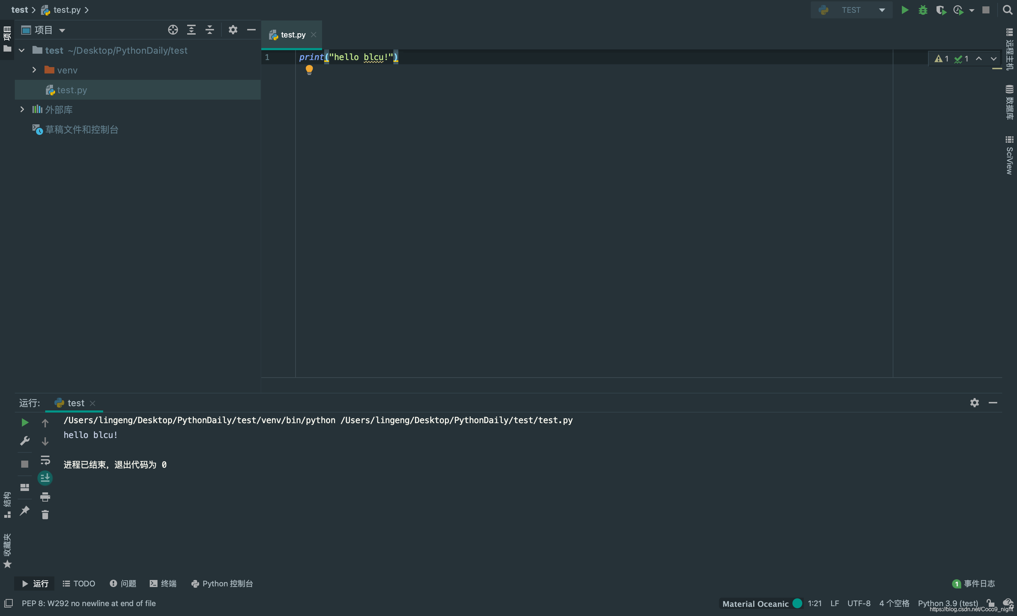Image resolution: width=1017 pixels, height=616 pixels.
Task: Run with coverage using shield icon
Action: [x=941, y=10]
